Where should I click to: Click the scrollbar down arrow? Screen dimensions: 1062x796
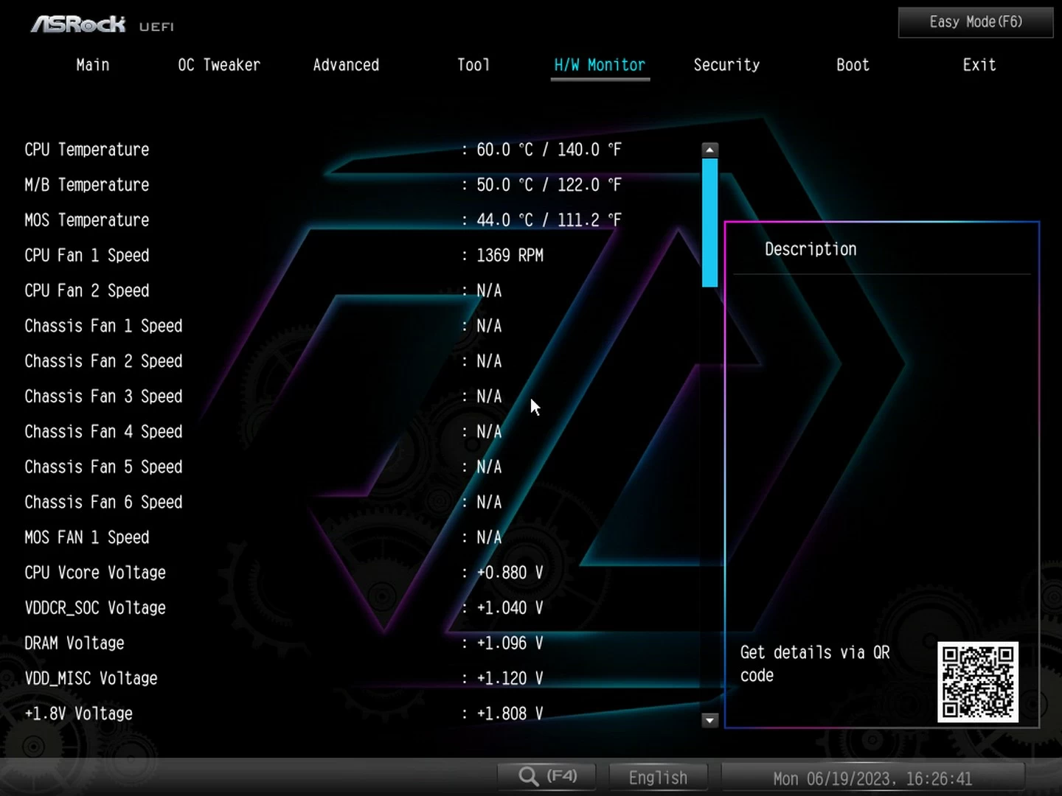709,720
